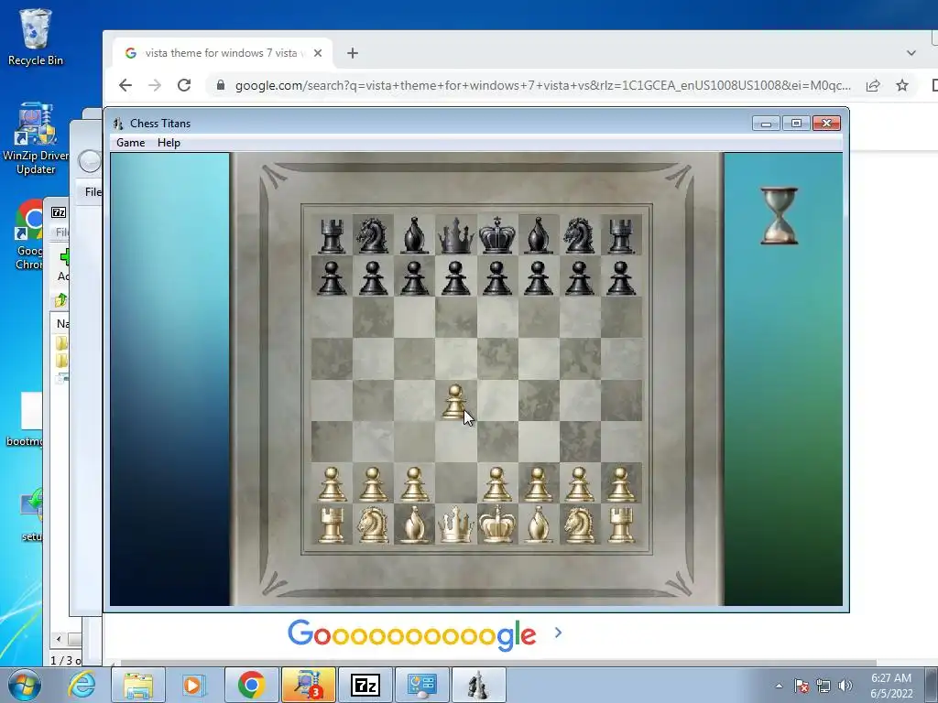This screenshot has height=703, width=938.
Task: Open the taskbar button with red 3 badge
Action: [x=308, y=685]
